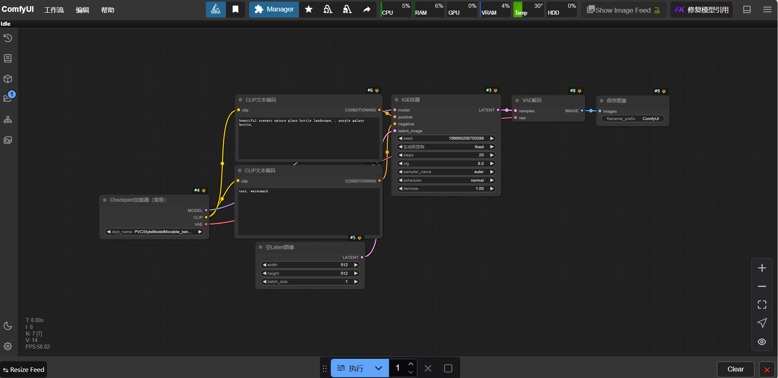Open settings gear icon in sidebar
Viewport: 778px width, 378px height.
(x=8, y=346)
